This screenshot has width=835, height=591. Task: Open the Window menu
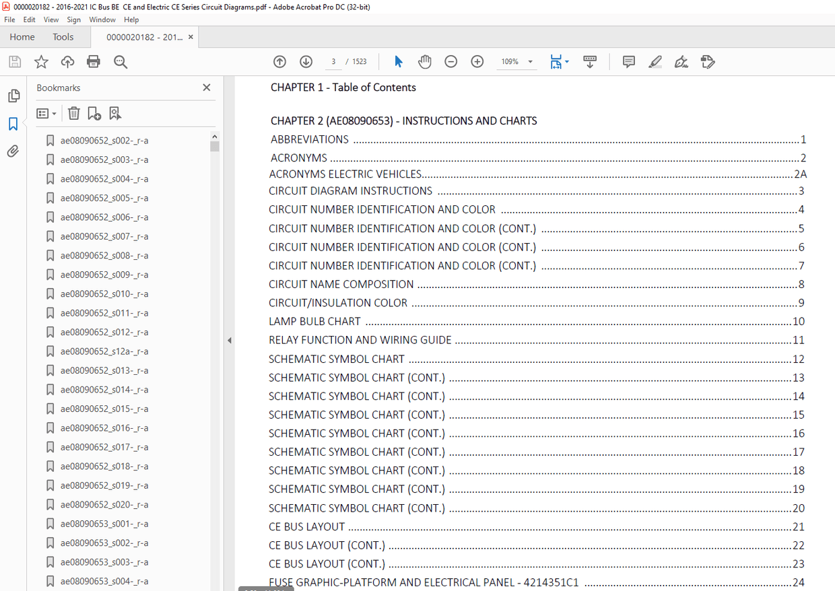coord(102,20)
